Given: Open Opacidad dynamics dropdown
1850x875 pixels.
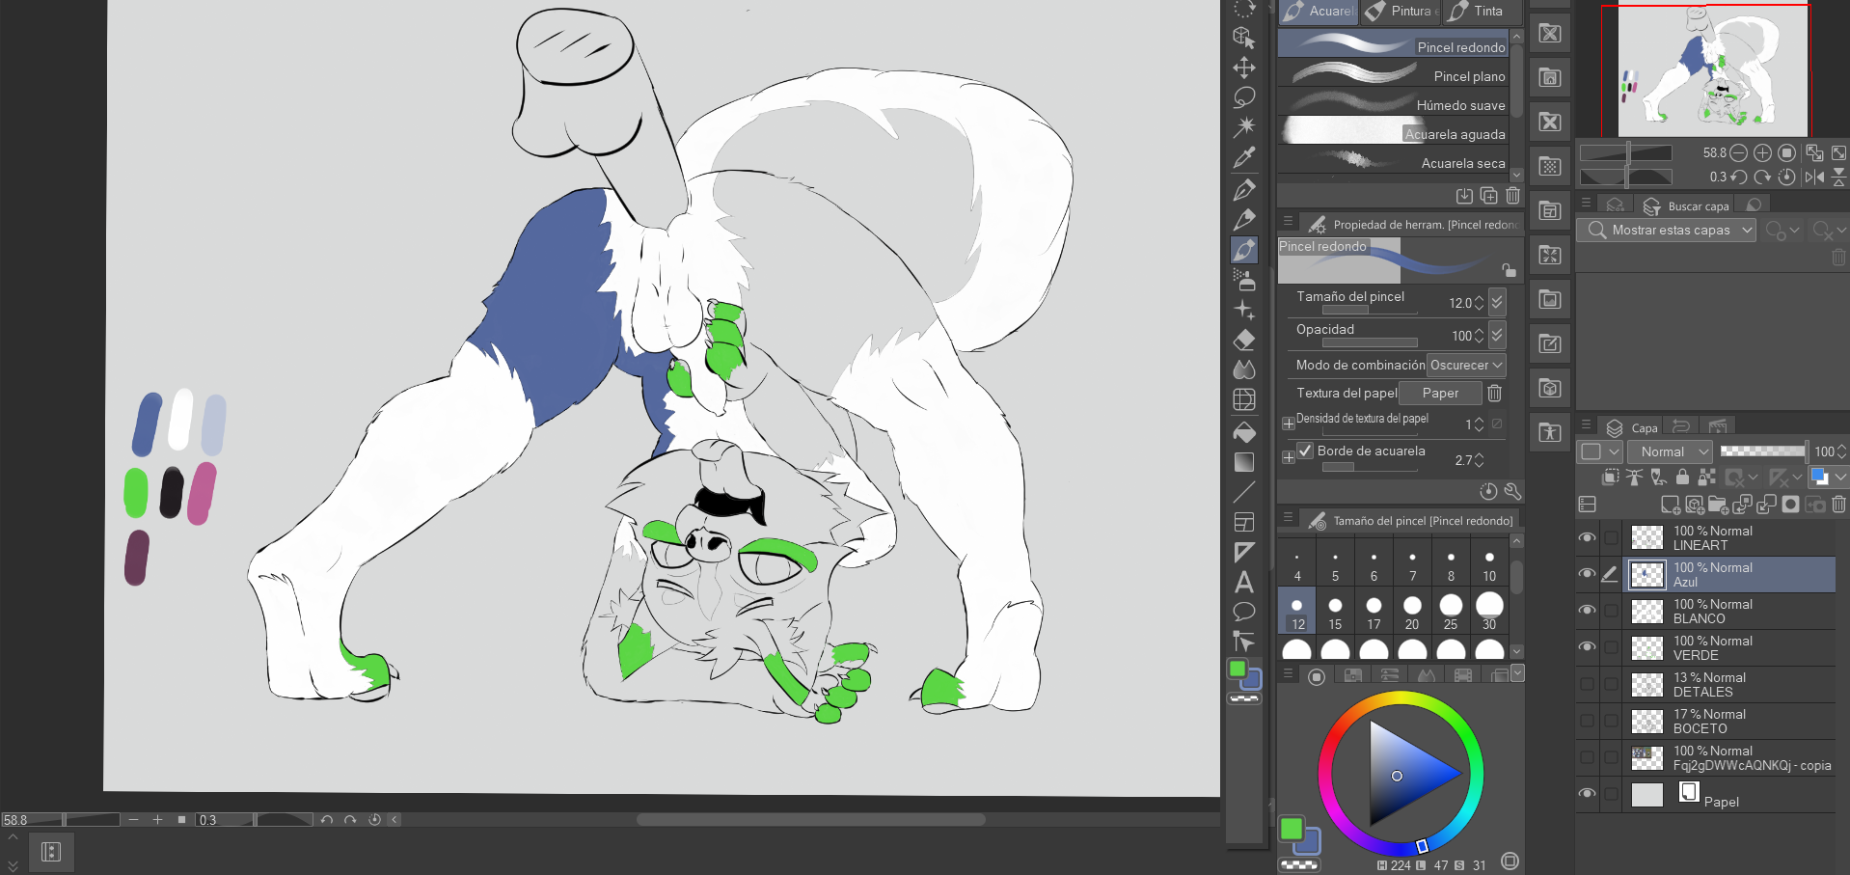Looking at the screenshot, I should click(x=1497, y=336).
